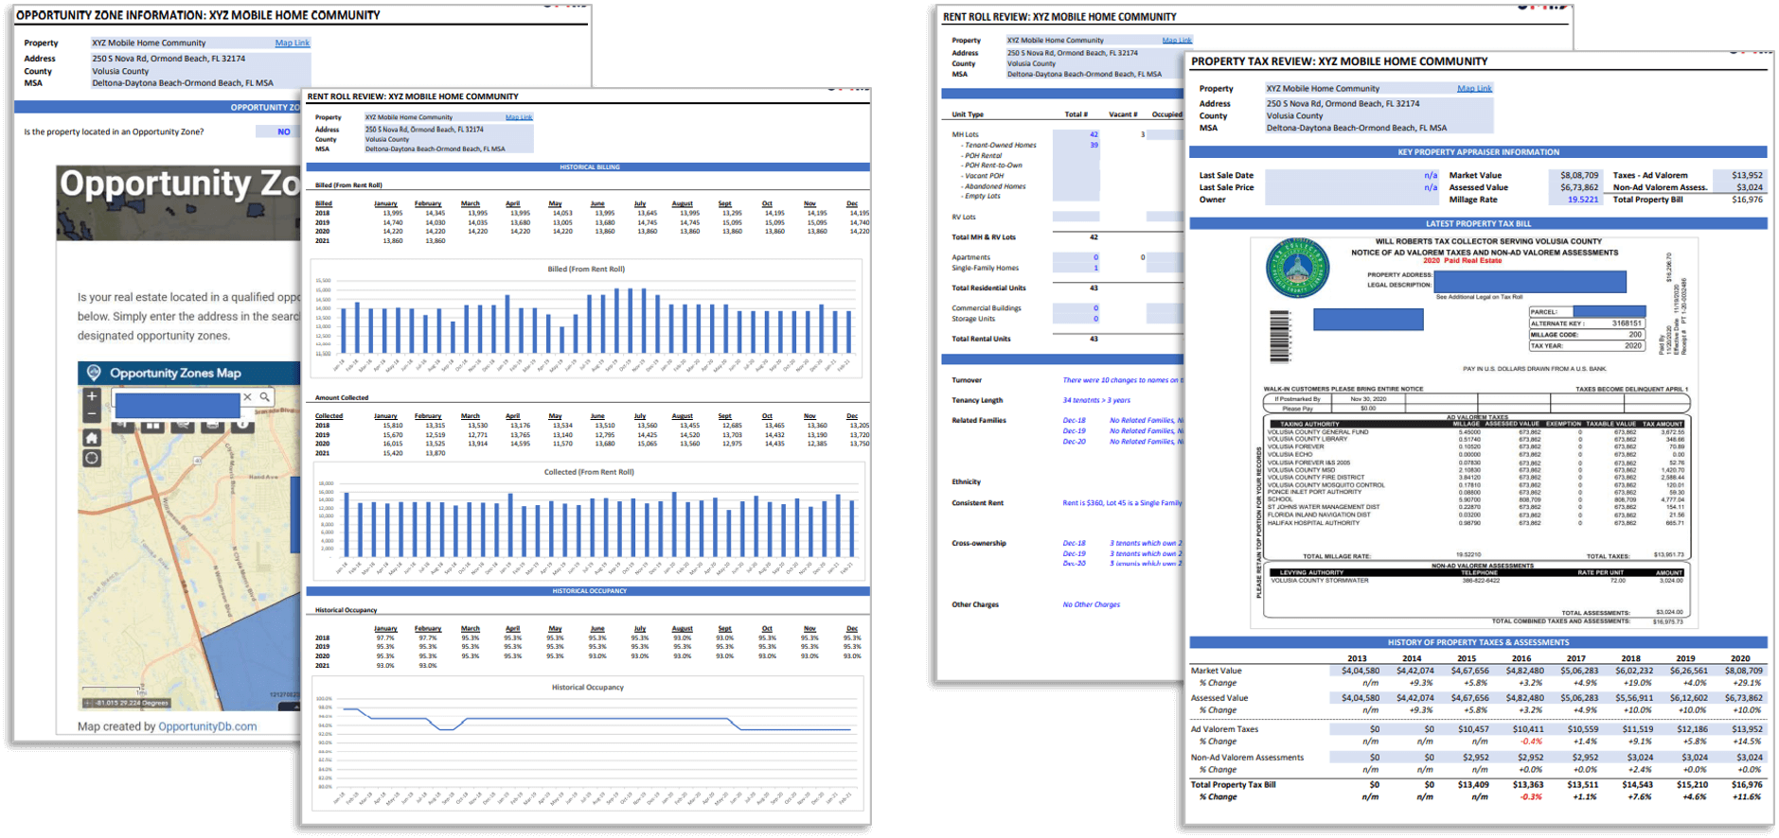Click the 2013 column header in tax history
1779x838 pixels.
(x=1356, y=658)
